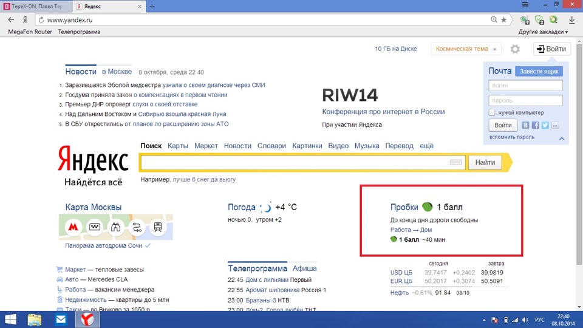Log in via VKontakte icon
Image resolution: width=583 pixels, height=328 pixels.
tap(525, 125)
